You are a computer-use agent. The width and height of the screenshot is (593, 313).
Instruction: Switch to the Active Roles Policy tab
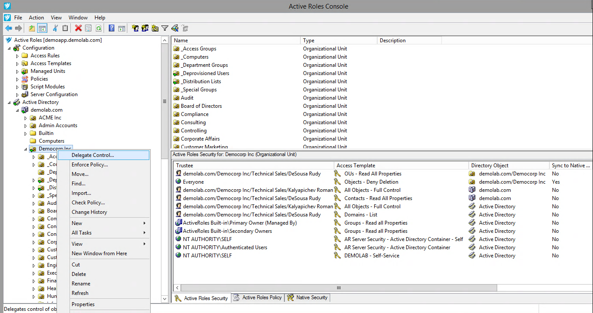pos(258,297)
